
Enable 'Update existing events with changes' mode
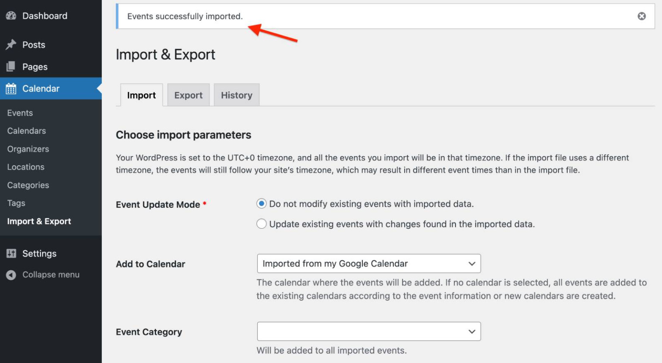pyautogui.click(x=262, y=224)
